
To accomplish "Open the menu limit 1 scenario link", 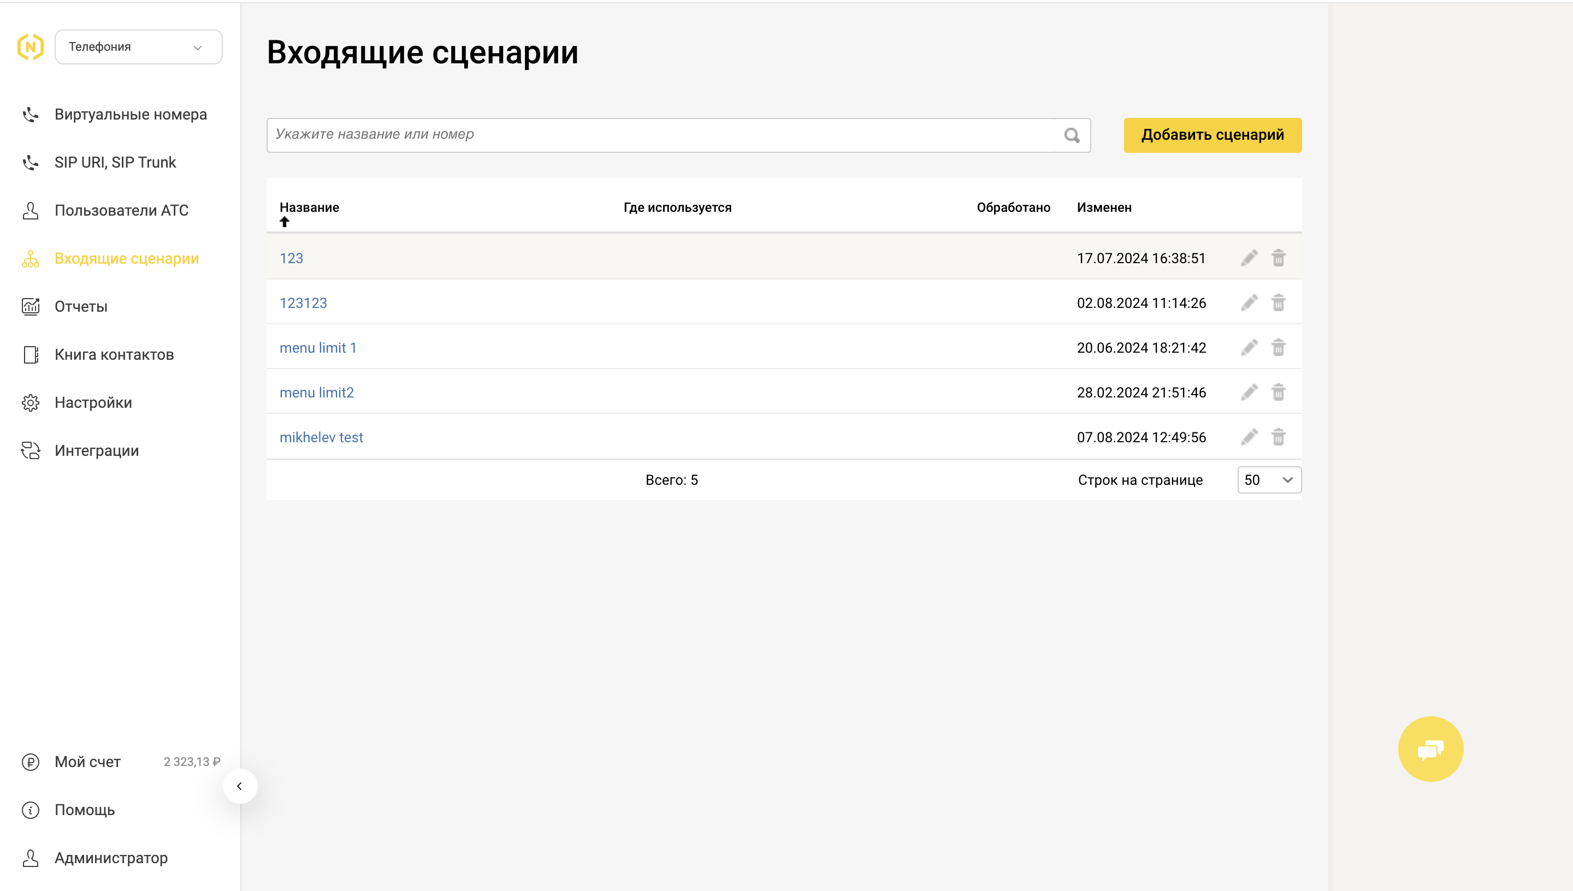I will 318,348.
